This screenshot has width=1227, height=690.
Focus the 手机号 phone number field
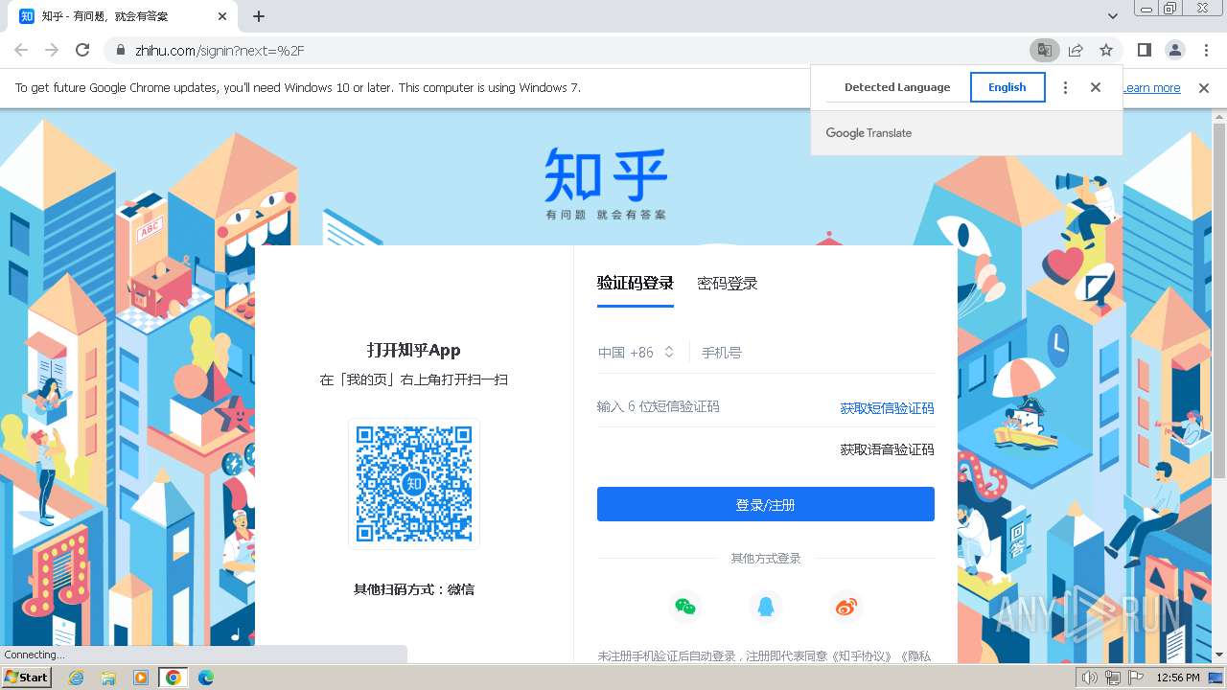[818, 353]
